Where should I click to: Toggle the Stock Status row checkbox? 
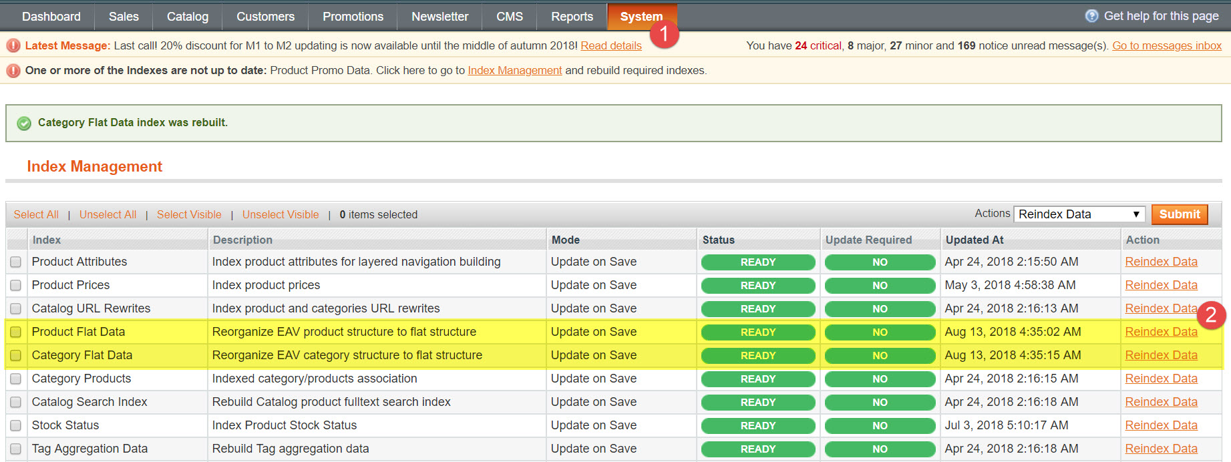16,426
